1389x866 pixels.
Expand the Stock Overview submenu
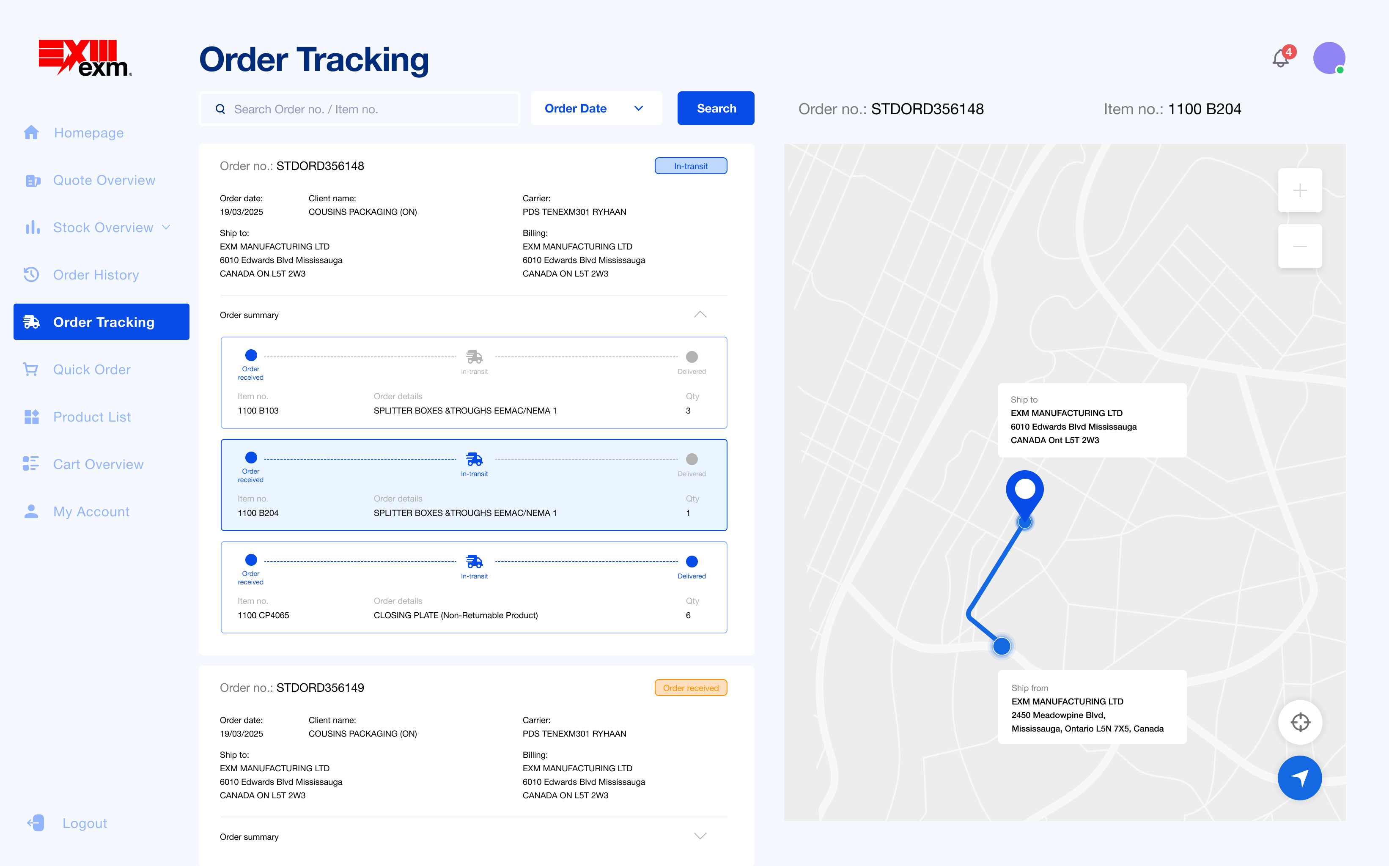166,227
